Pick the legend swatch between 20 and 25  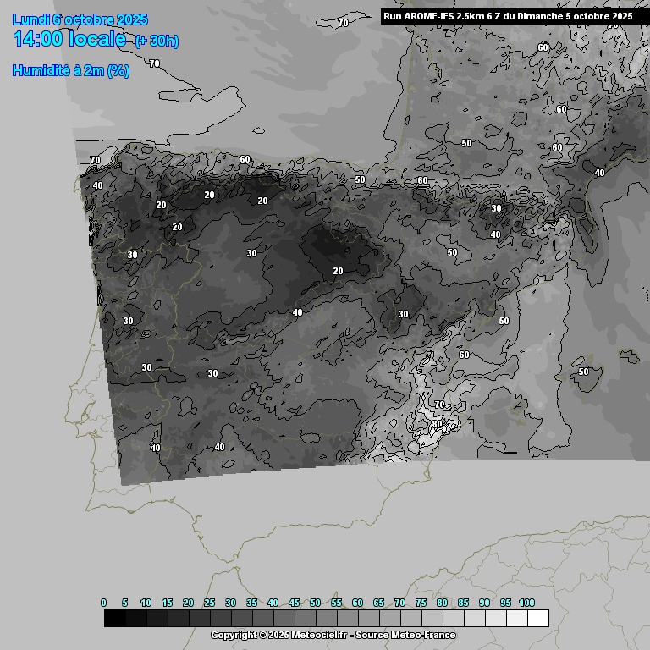pyautogui.click(x=200, y=618)
